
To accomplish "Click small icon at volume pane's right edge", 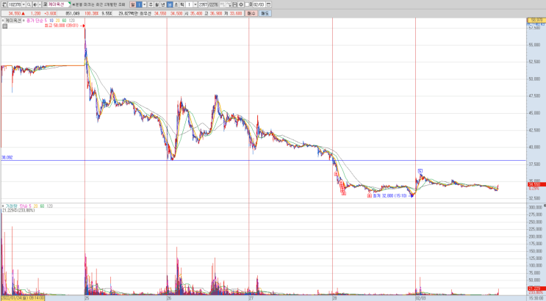I will pyautogui.click(x=545, y=206).
